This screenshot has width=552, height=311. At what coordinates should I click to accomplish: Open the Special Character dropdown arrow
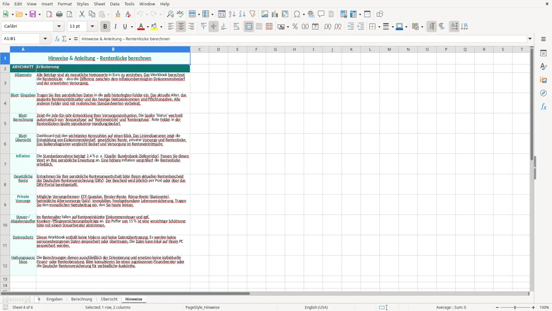pos(303,14)
